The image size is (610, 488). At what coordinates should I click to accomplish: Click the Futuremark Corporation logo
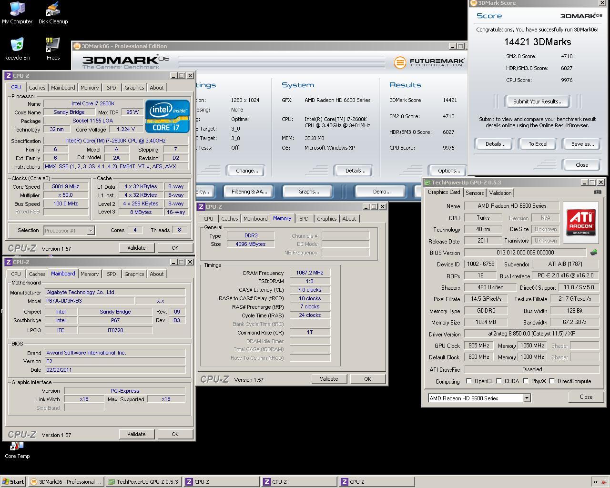pos(429,62)
